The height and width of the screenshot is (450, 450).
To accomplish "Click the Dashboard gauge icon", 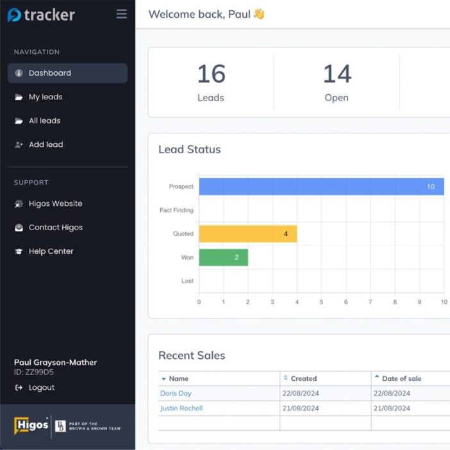I will click(x=19, y=73).
